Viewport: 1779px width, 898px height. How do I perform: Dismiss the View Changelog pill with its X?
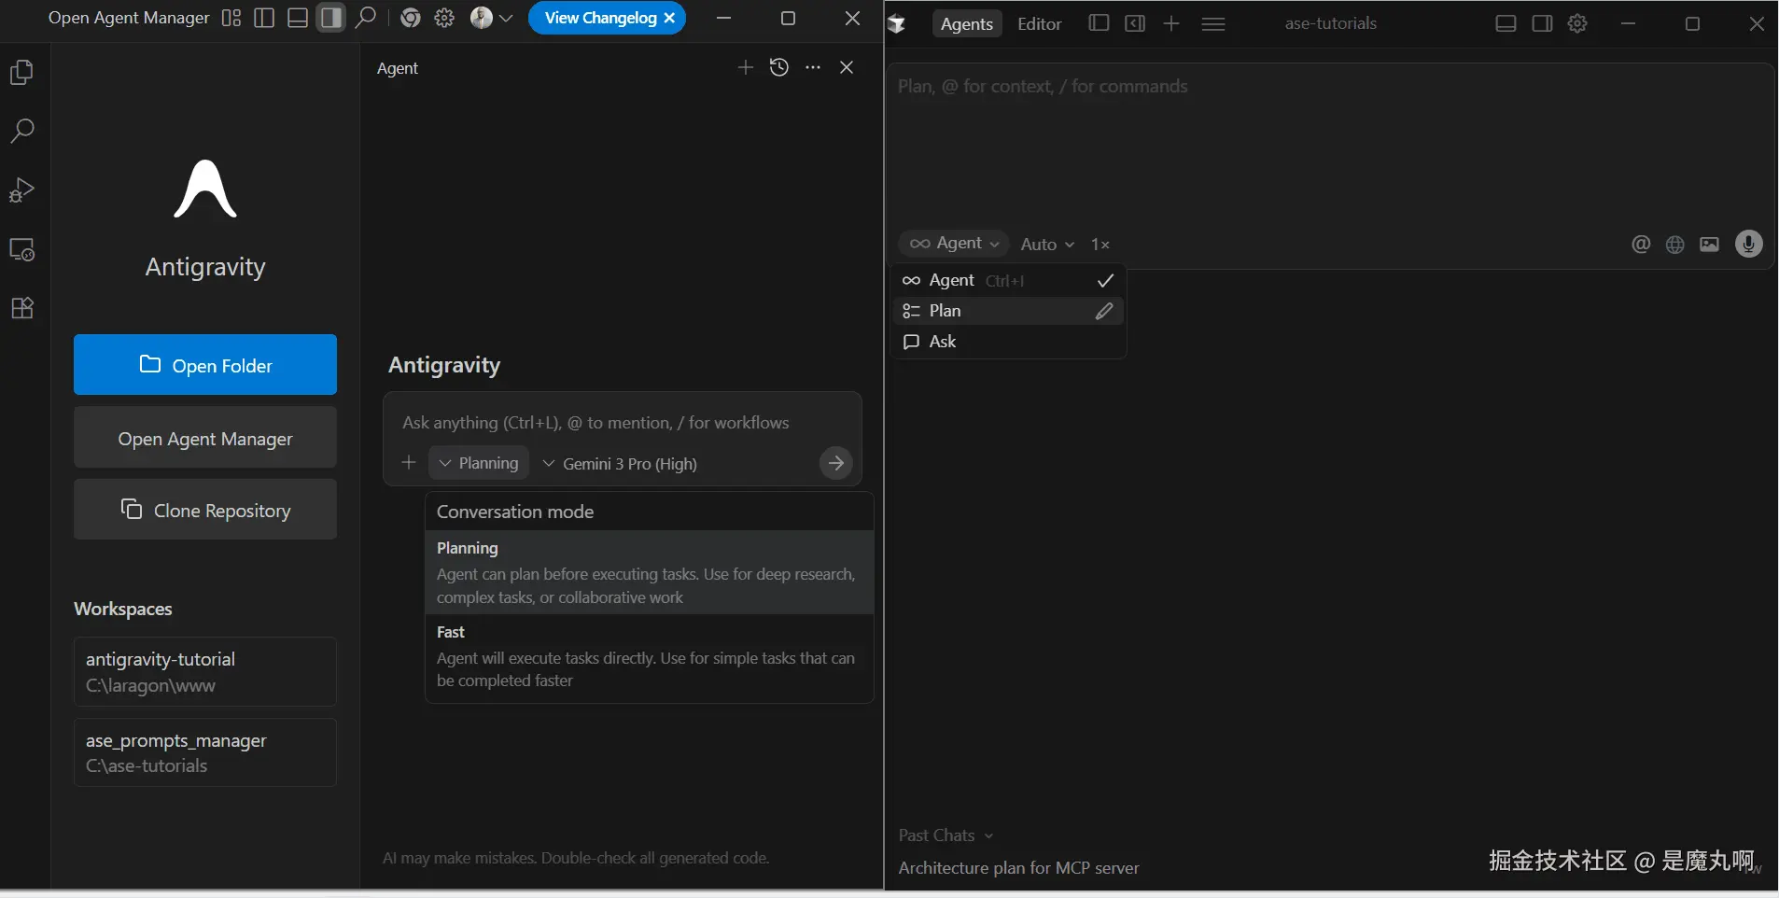(x=669, y=18)
